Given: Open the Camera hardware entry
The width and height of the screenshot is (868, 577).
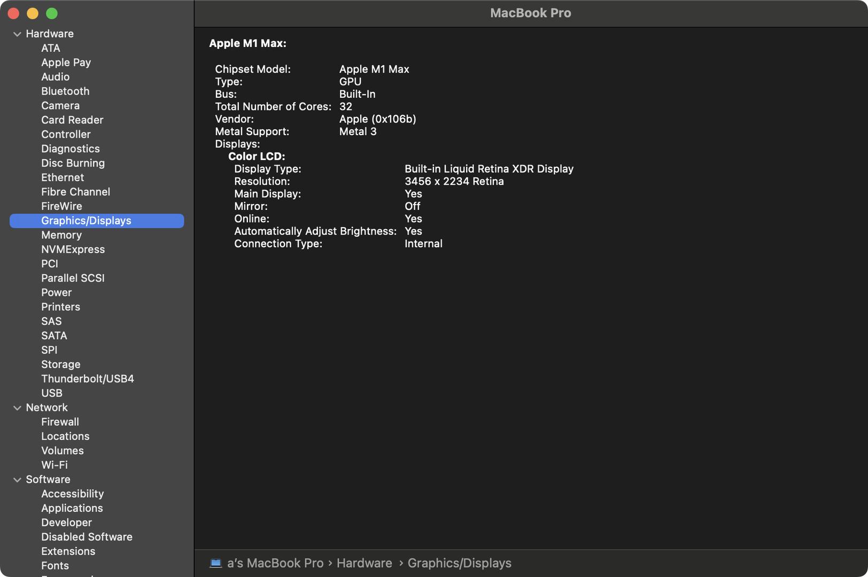Looking at the screenshot, I should point(60,106).
